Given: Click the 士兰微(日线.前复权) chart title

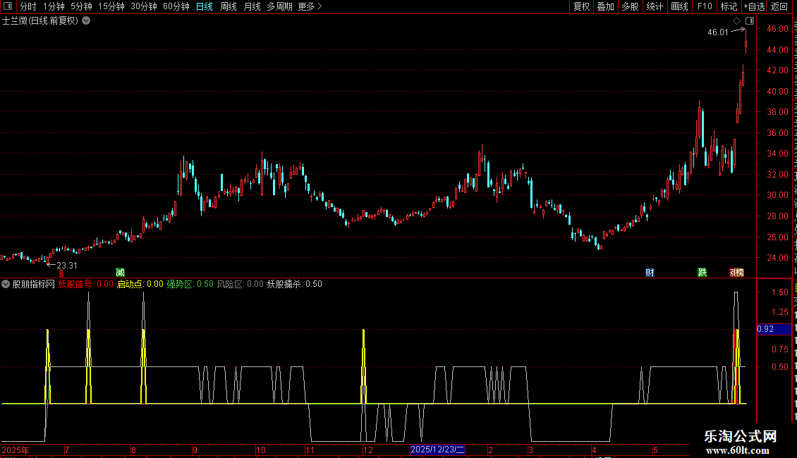Looking at the screenshot, I should [x=41, y=21].
